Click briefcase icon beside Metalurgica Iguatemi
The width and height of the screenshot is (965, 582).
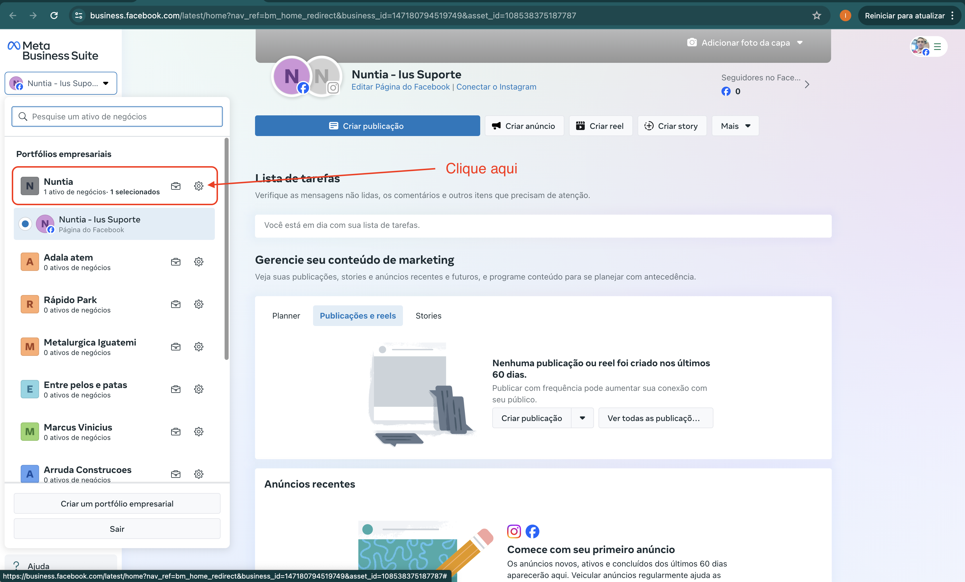(x=176, y=346)
